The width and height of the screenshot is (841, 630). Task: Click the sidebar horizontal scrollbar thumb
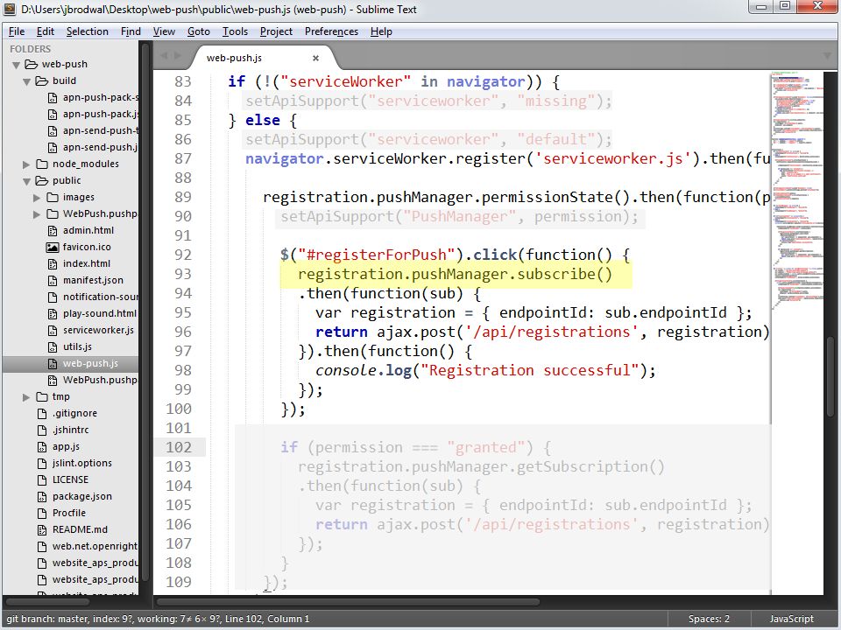[47, 602]
